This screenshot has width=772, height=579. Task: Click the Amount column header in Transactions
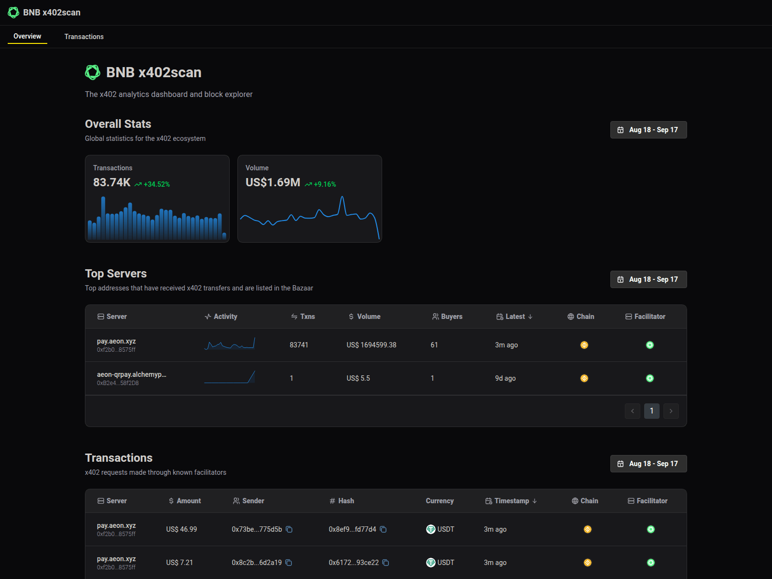(185, 501)
